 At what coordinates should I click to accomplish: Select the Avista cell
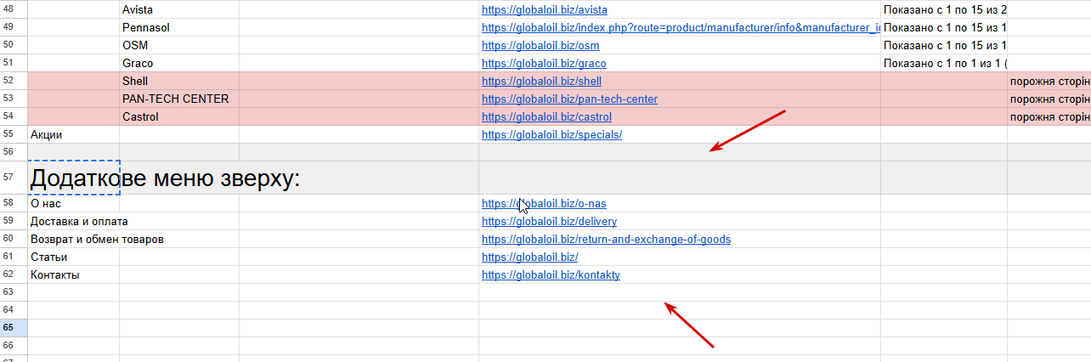pyautogui.click(x=179, y=9)
